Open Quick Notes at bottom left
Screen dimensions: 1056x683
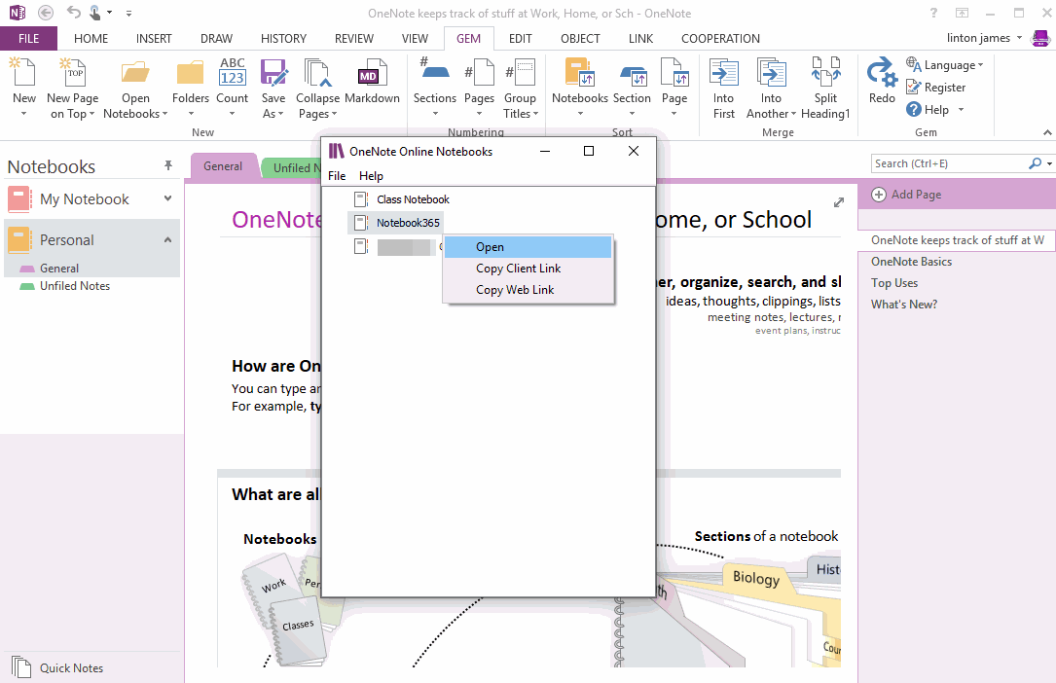(70, 668)
